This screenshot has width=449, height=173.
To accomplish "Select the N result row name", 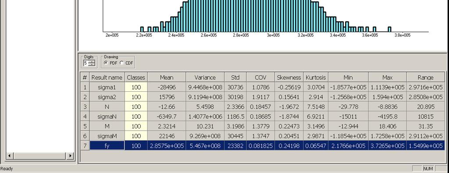I will click(107, 107).
